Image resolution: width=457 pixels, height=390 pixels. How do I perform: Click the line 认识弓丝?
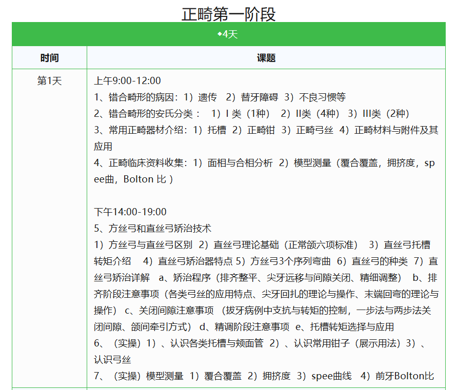112,360
